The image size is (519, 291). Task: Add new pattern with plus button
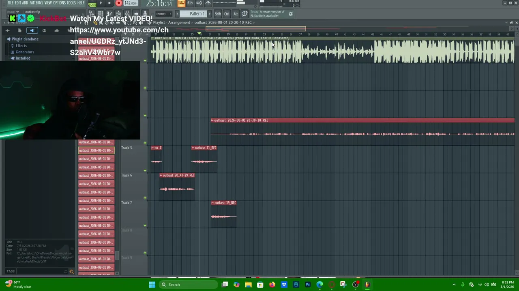pyautogui.click(x=209, y=14)
